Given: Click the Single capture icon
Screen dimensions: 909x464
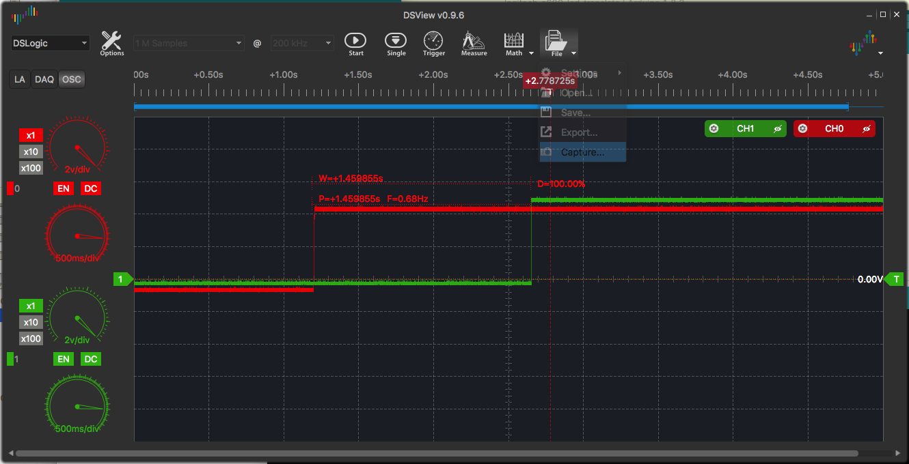Looking at the screenshot, I should pos(396,40).
